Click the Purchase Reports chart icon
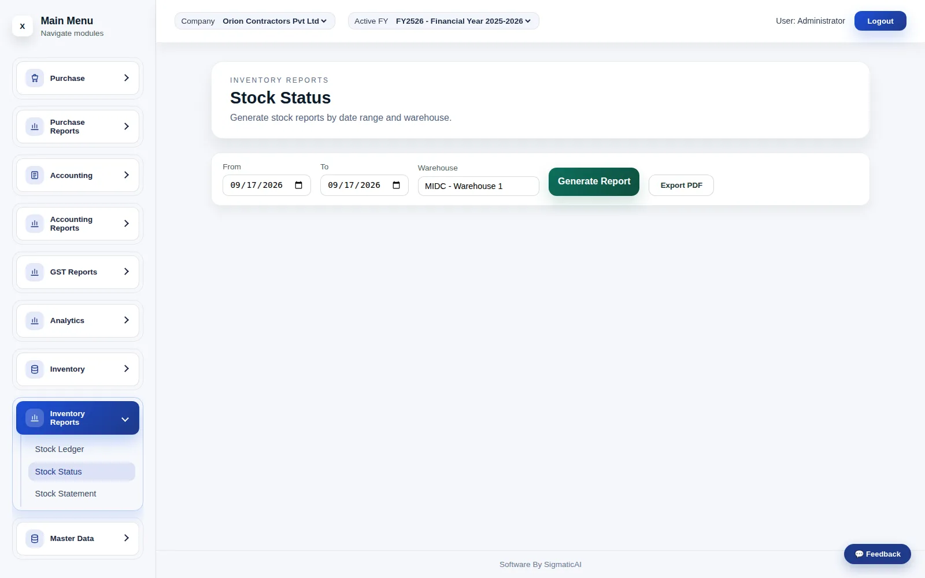925x578 pixels. (35, 127)
